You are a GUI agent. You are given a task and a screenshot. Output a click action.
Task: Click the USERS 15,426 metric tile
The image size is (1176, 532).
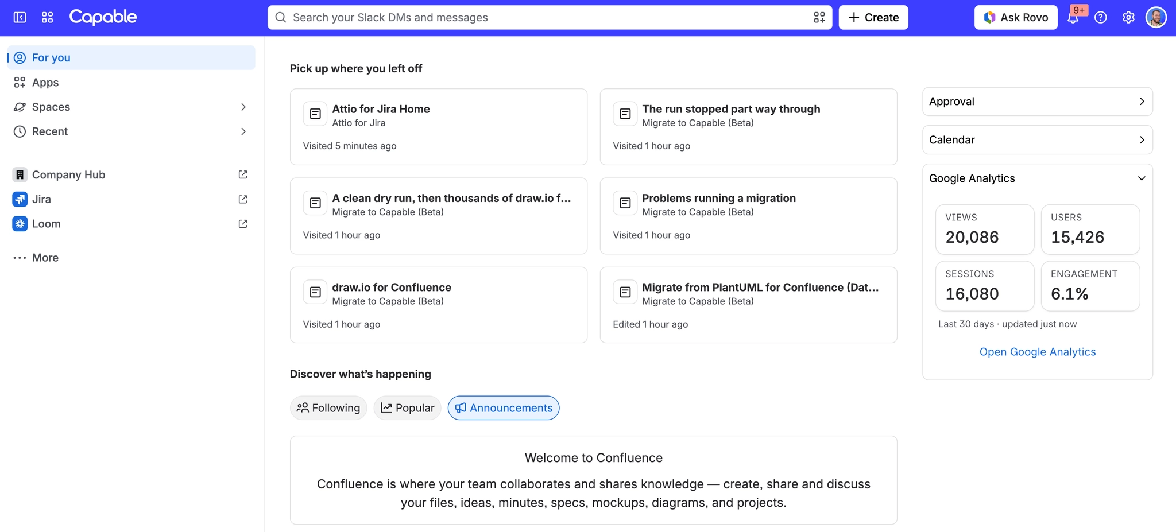[1090, 230]
